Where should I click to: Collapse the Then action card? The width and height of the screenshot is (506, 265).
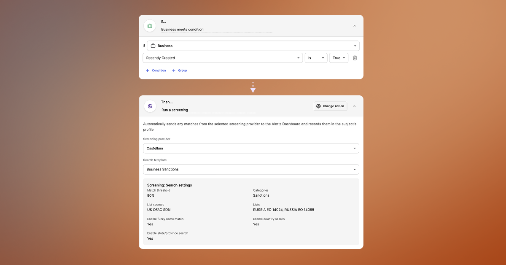pyautogui.click(x=354, y=106)
